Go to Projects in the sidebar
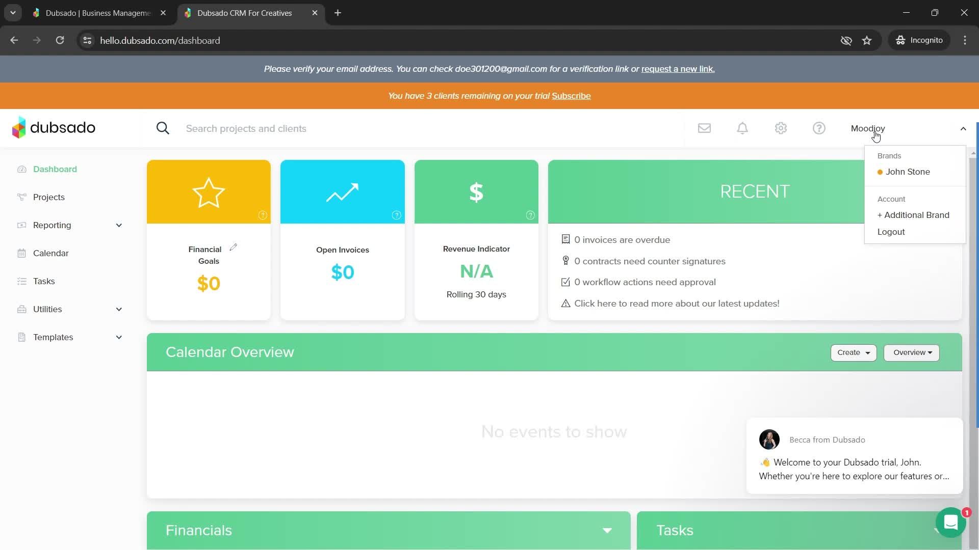This screenshot has width=979, height=550. (x=49, y=197)
